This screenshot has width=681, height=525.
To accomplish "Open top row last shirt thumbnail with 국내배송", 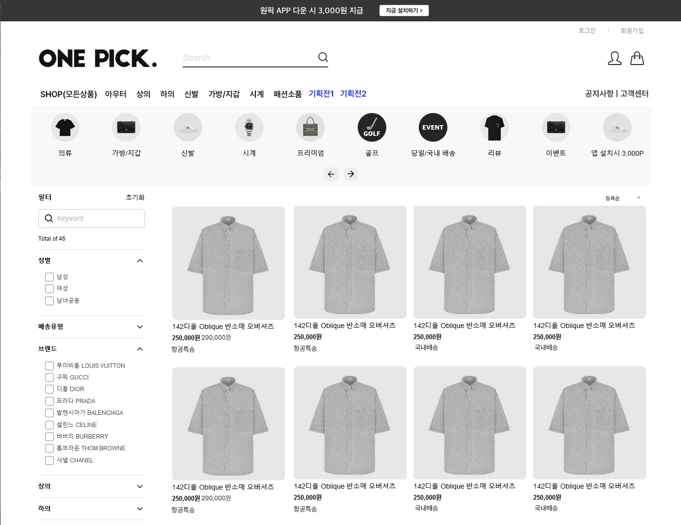I will tap(589, 262).
